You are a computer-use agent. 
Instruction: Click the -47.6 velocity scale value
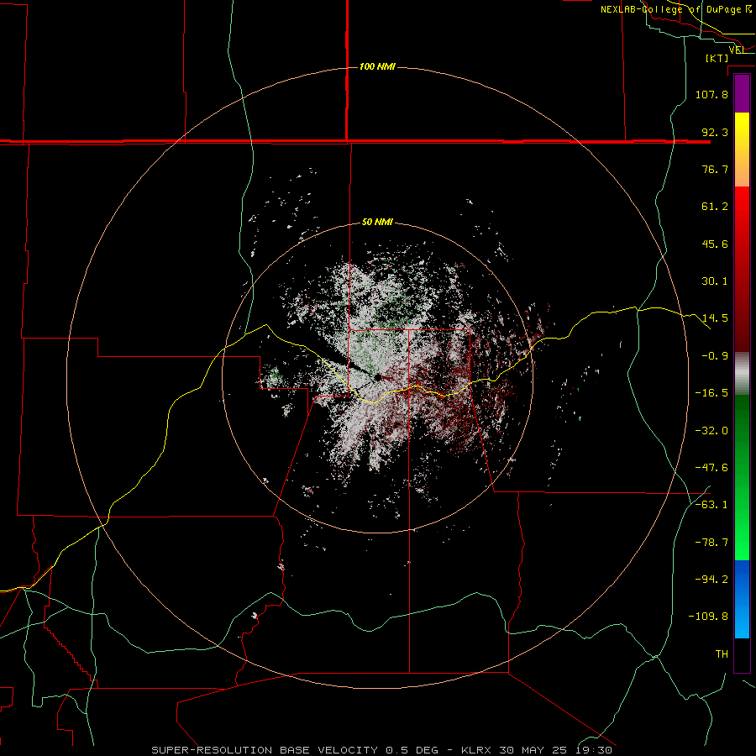711,468
